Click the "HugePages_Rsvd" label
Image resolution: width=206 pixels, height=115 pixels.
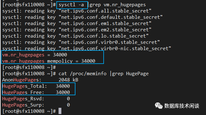[23, 99]
